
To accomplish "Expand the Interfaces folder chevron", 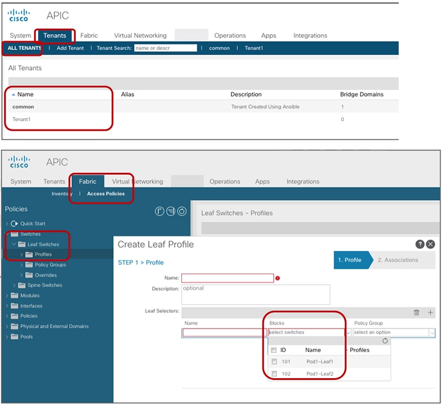I will 7,306.
